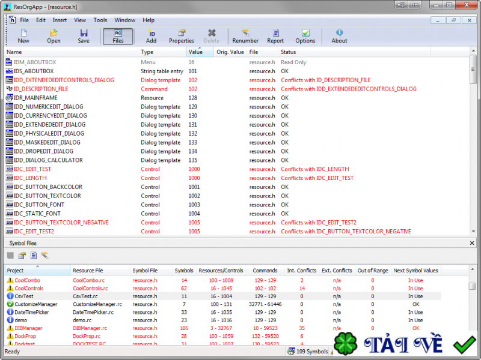Open Properties from the toolbar
This screenshot has height=360, width=481.
tap(181, 36)
